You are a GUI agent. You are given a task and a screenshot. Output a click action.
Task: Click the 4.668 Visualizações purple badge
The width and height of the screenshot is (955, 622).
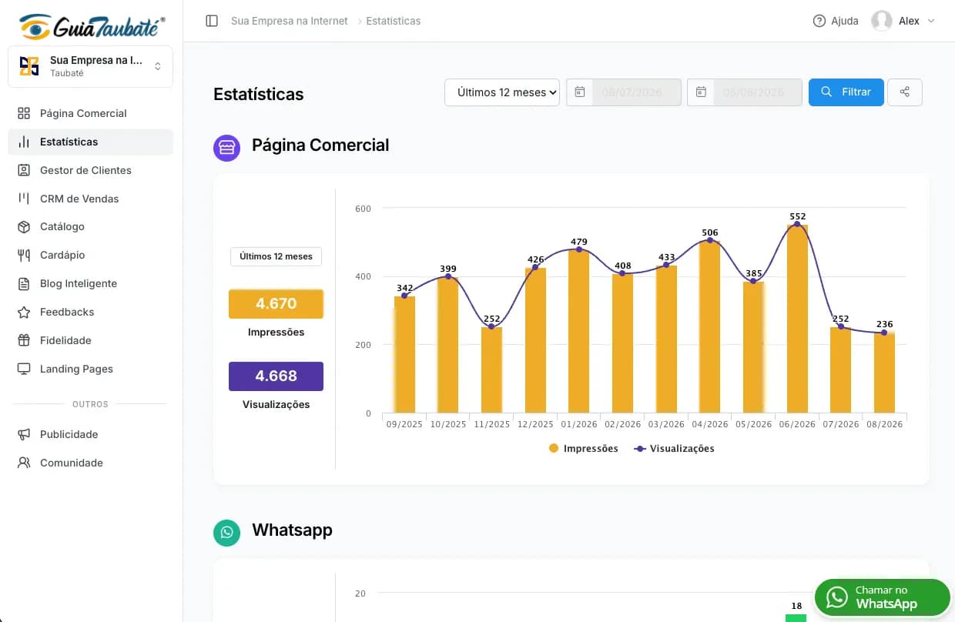coord(276,376)
